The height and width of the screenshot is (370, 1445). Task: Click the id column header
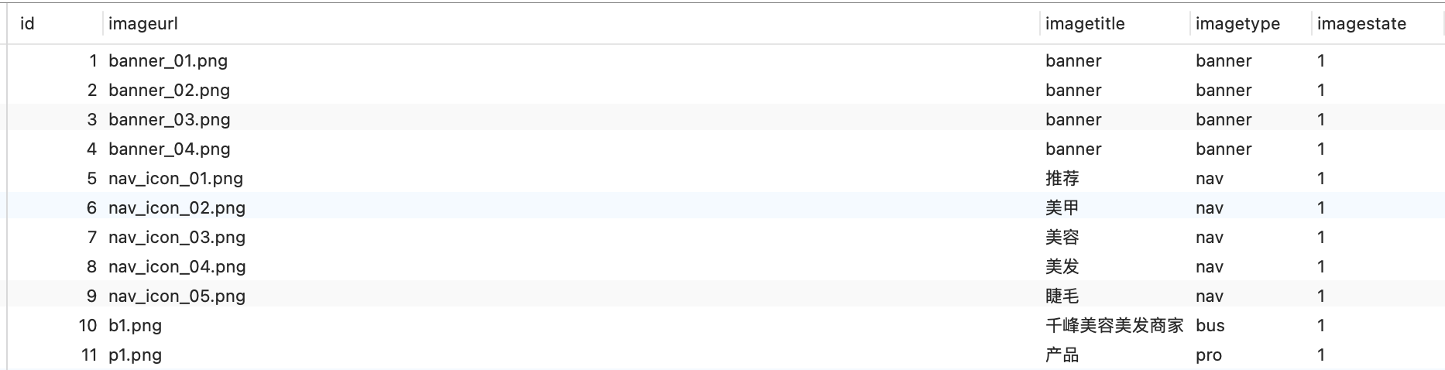56,24
